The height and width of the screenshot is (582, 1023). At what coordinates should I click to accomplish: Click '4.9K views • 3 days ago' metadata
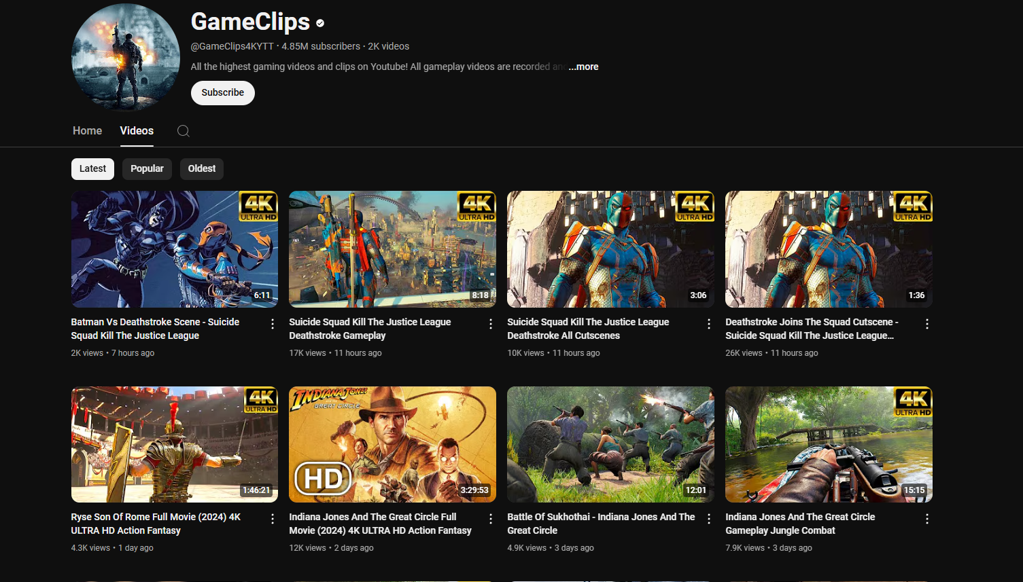(551, 548)
